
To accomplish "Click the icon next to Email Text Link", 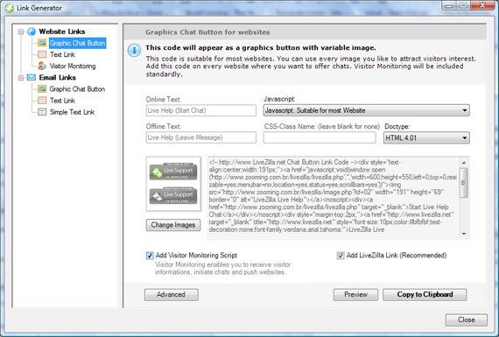I will point(42,101).
